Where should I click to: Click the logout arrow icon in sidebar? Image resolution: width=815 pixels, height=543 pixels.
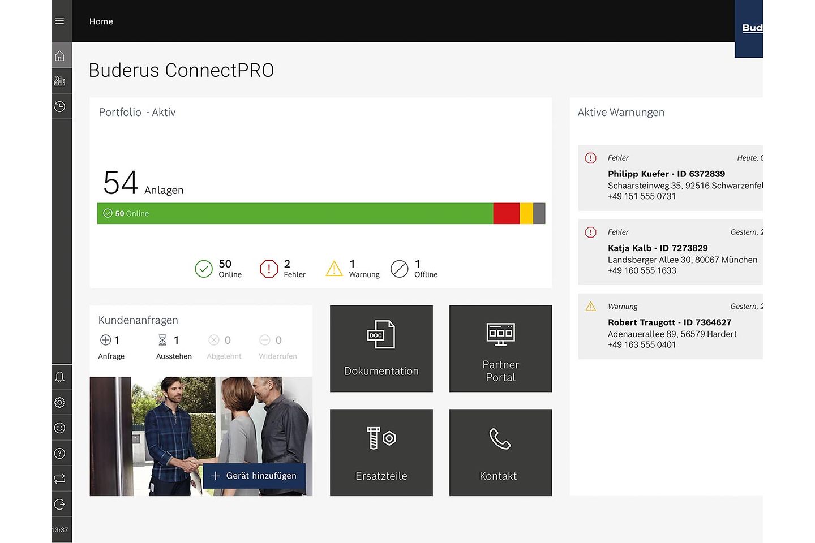click(x=59, y=505)
